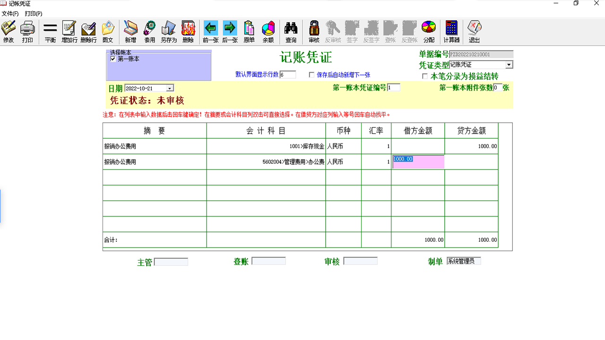Click the highlighted 1000.00 debit amount cell
Image resolution: width=605 pixels, height=340 pixels.
418,161
